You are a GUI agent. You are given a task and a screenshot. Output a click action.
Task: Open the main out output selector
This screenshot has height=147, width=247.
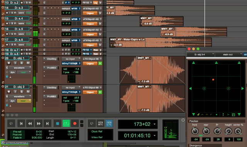coord(229,55)
